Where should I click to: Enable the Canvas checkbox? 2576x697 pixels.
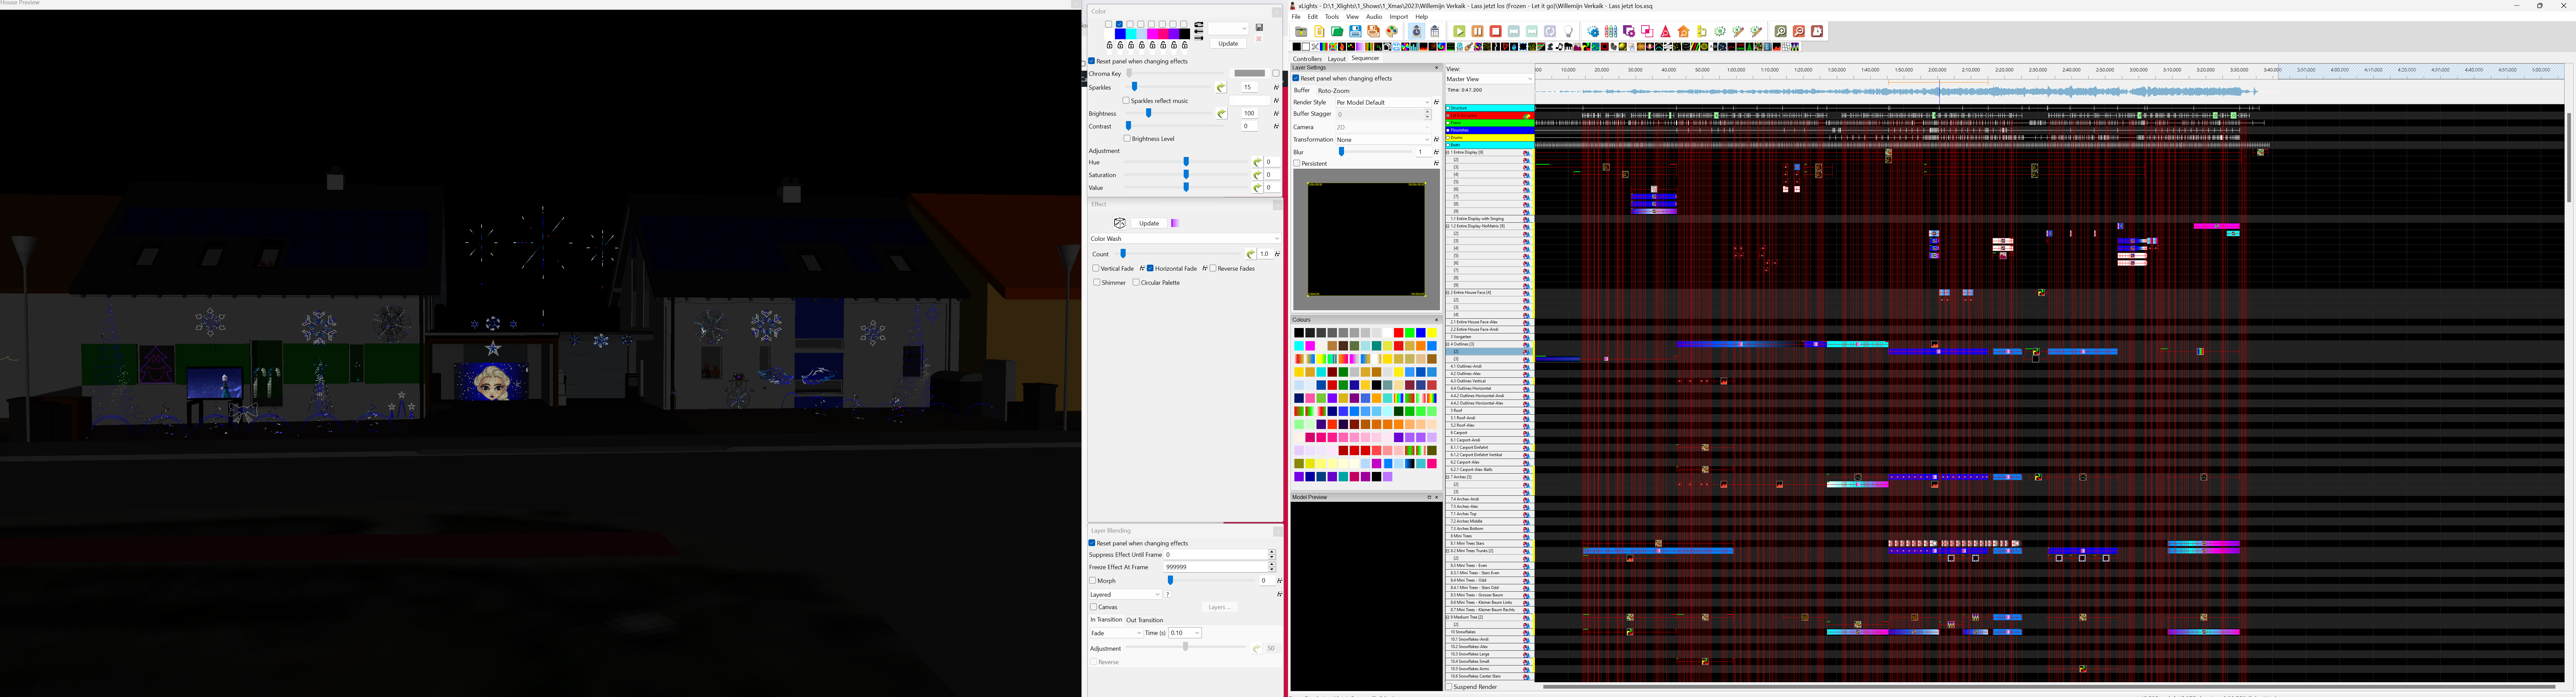click(1094, 607)
